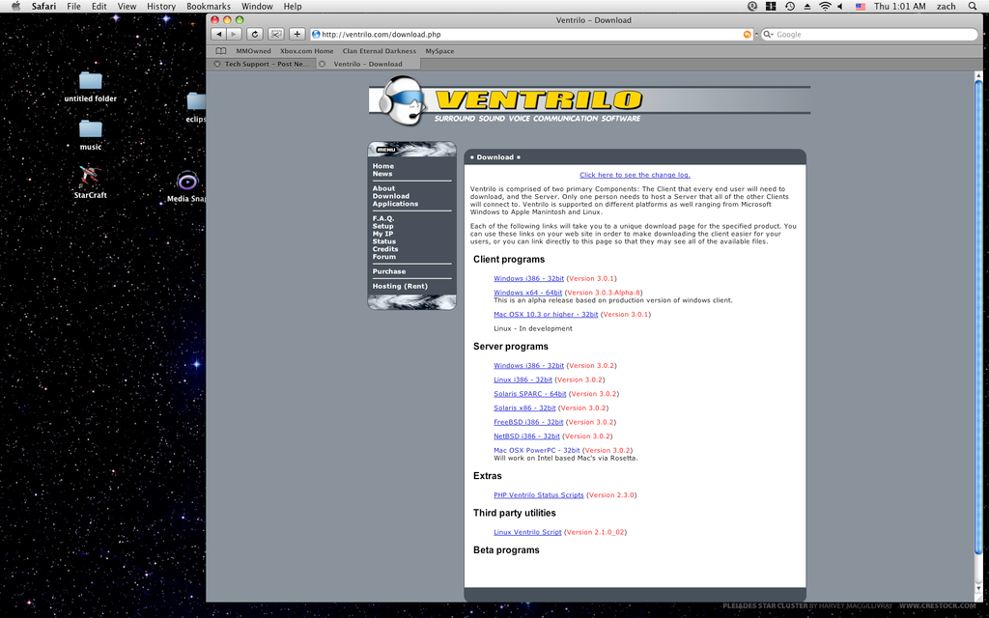This screenshot has height=618, width=989.
Task: Open the clock menu showing Thu 1:01 AM
Action: pos(899,7)
